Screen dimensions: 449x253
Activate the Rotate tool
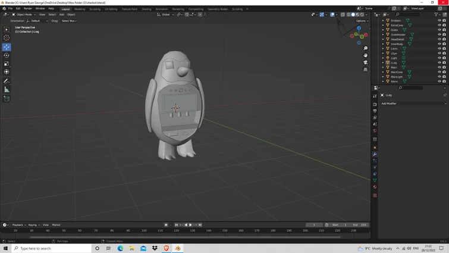(7, 55)
